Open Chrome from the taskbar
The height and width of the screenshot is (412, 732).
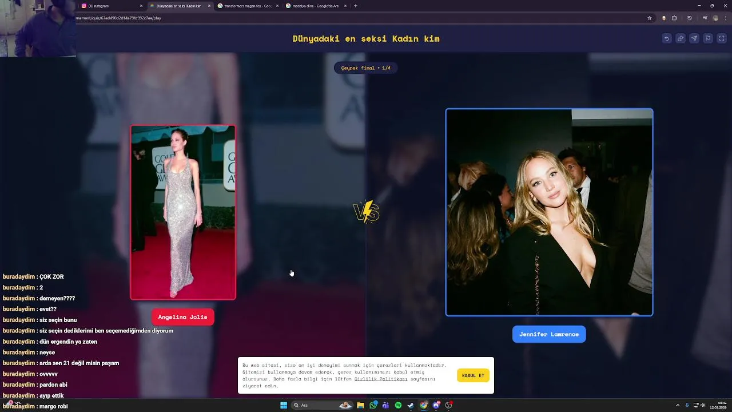click(424, 405)
